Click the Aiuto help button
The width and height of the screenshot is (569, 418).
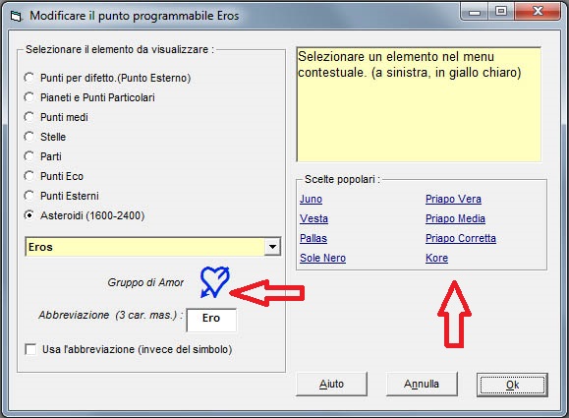(332, 384)
